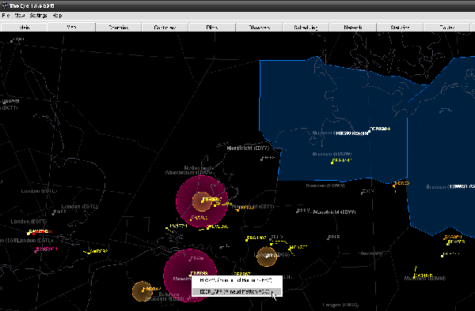The image size is (475, 311).
Task: Choose the first context menu entry
Action: coord(237,280)
